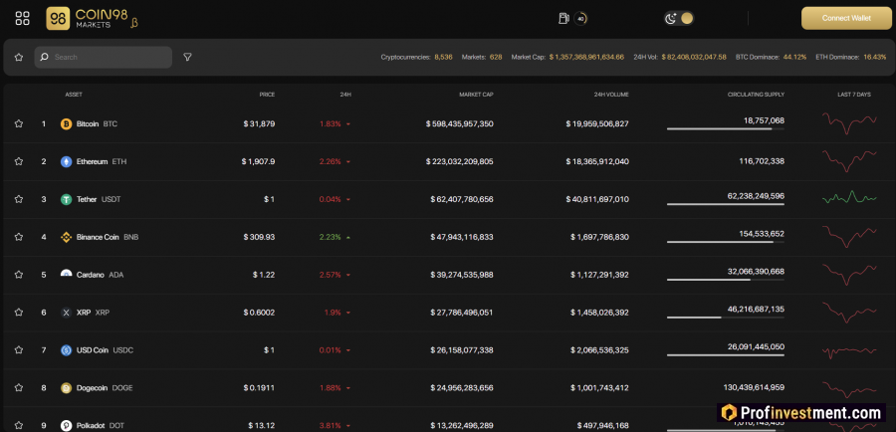Click the gas value badge showing 40

(x=580, y=18)
